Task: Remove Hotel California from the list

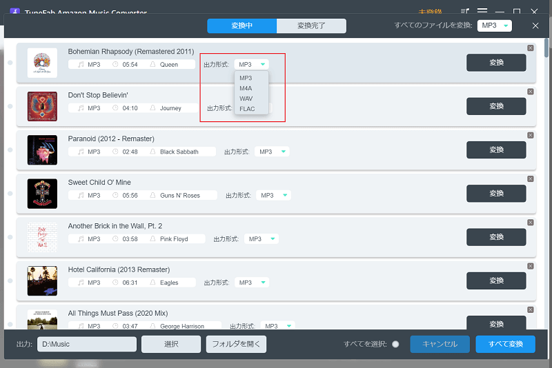Action: (x=530, y=266)
